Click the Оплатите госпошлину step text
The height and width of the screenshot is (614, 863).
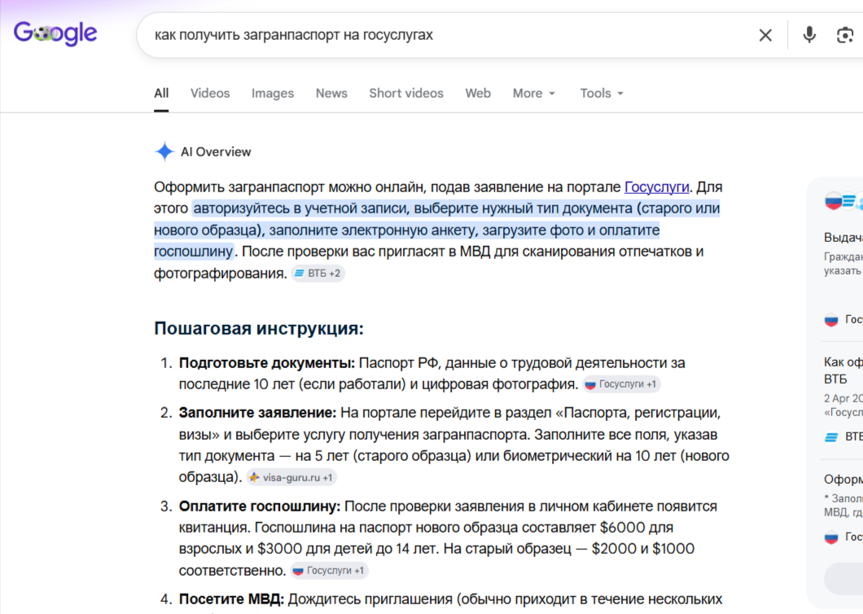[260, 506]
